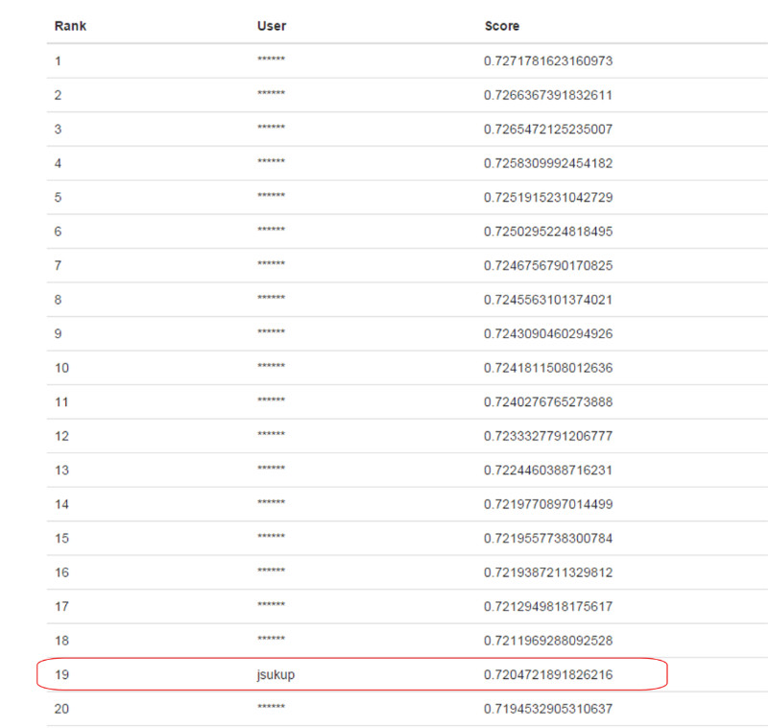Click rank number 15
The height and width of the screenshot is (728, 768).
[61, 539]
